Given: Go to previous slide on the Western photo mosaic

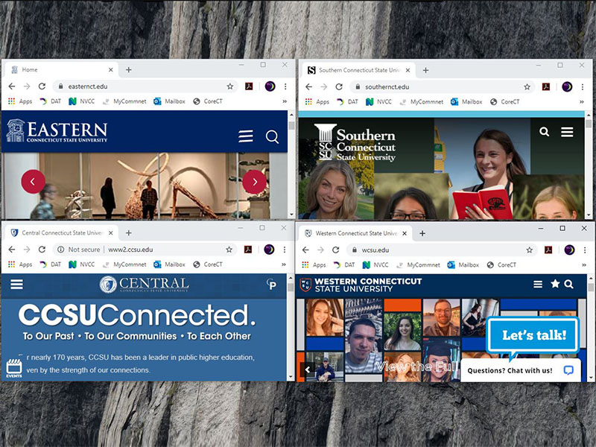Looking at the screenshot, I should point(307,369).
